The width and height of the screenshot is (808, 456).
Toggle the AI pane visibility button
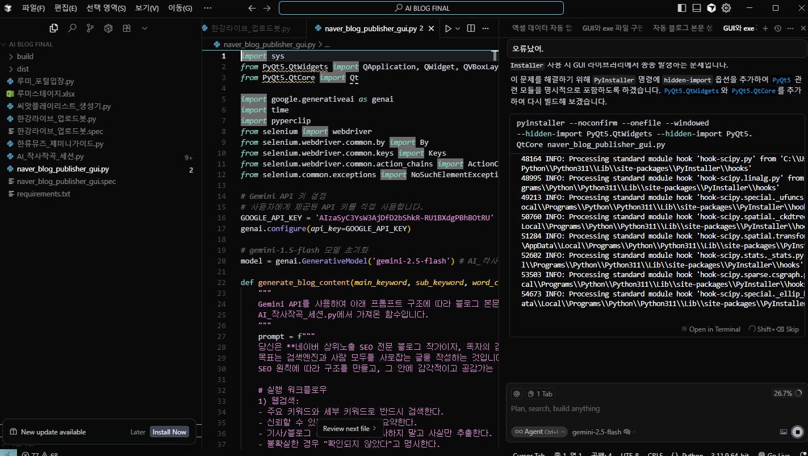711,8
